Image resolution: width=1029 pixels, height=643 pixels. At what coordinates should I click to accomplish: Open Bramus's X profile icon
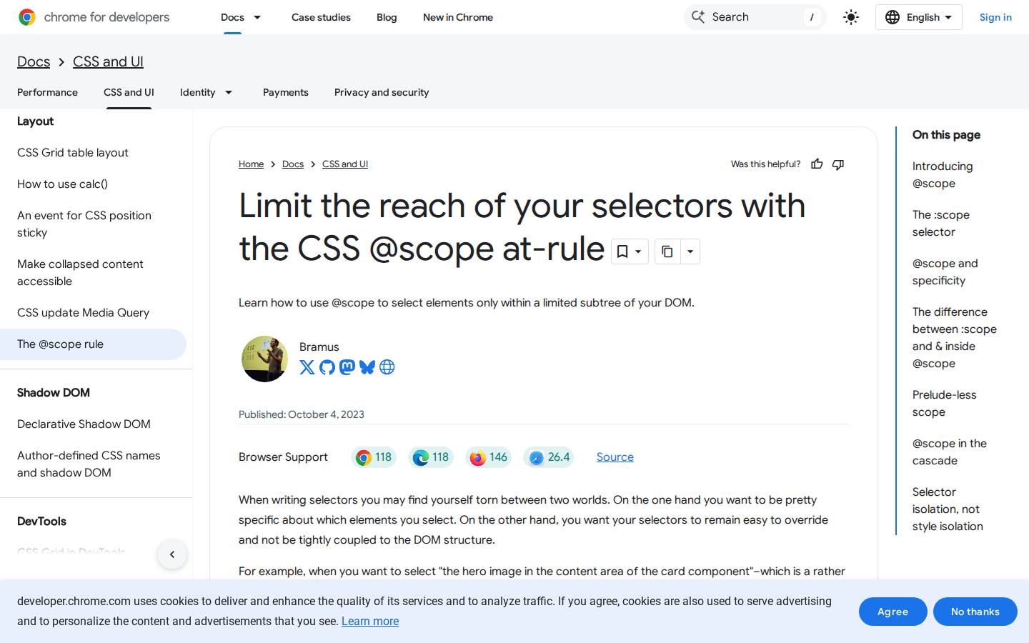tap(307, 367)
